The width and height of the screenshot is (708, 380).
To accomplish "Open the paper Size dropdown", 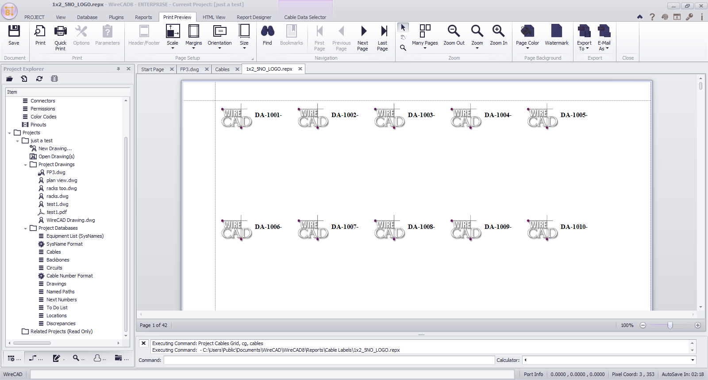I will (244, 37).
